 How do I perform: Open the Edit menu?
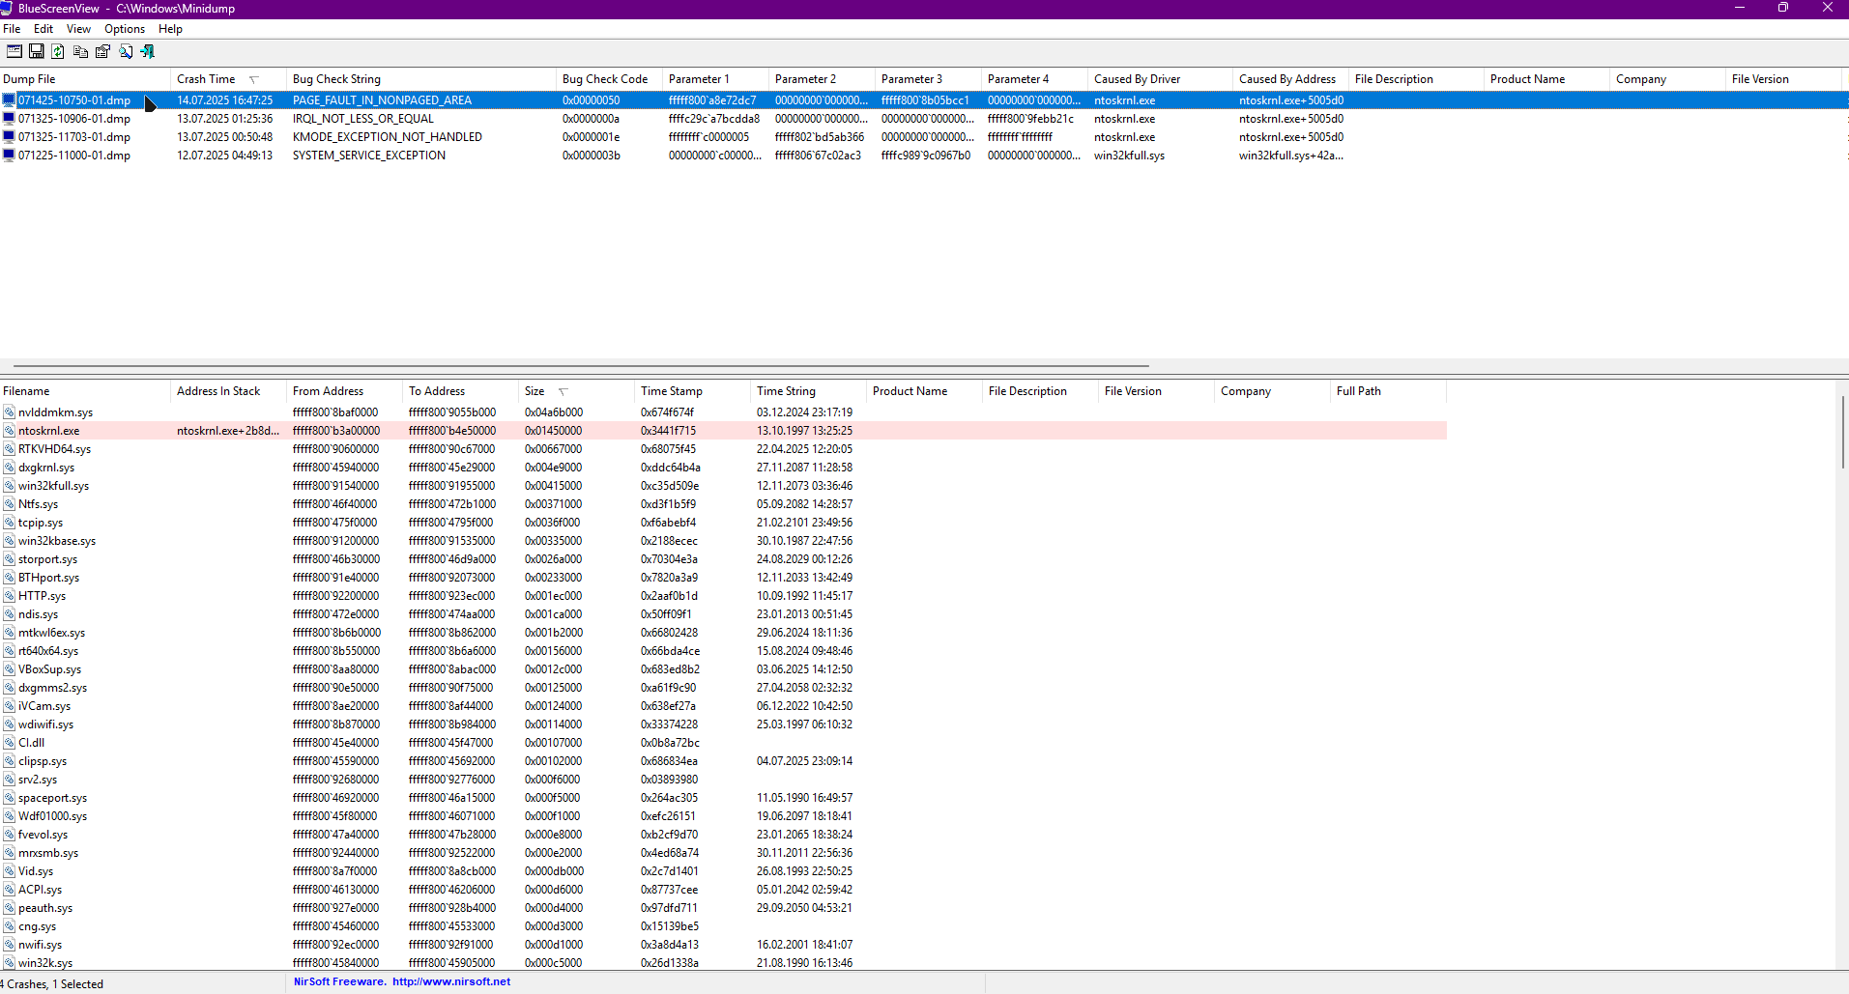pyautogui.click(x=43, y=29)
